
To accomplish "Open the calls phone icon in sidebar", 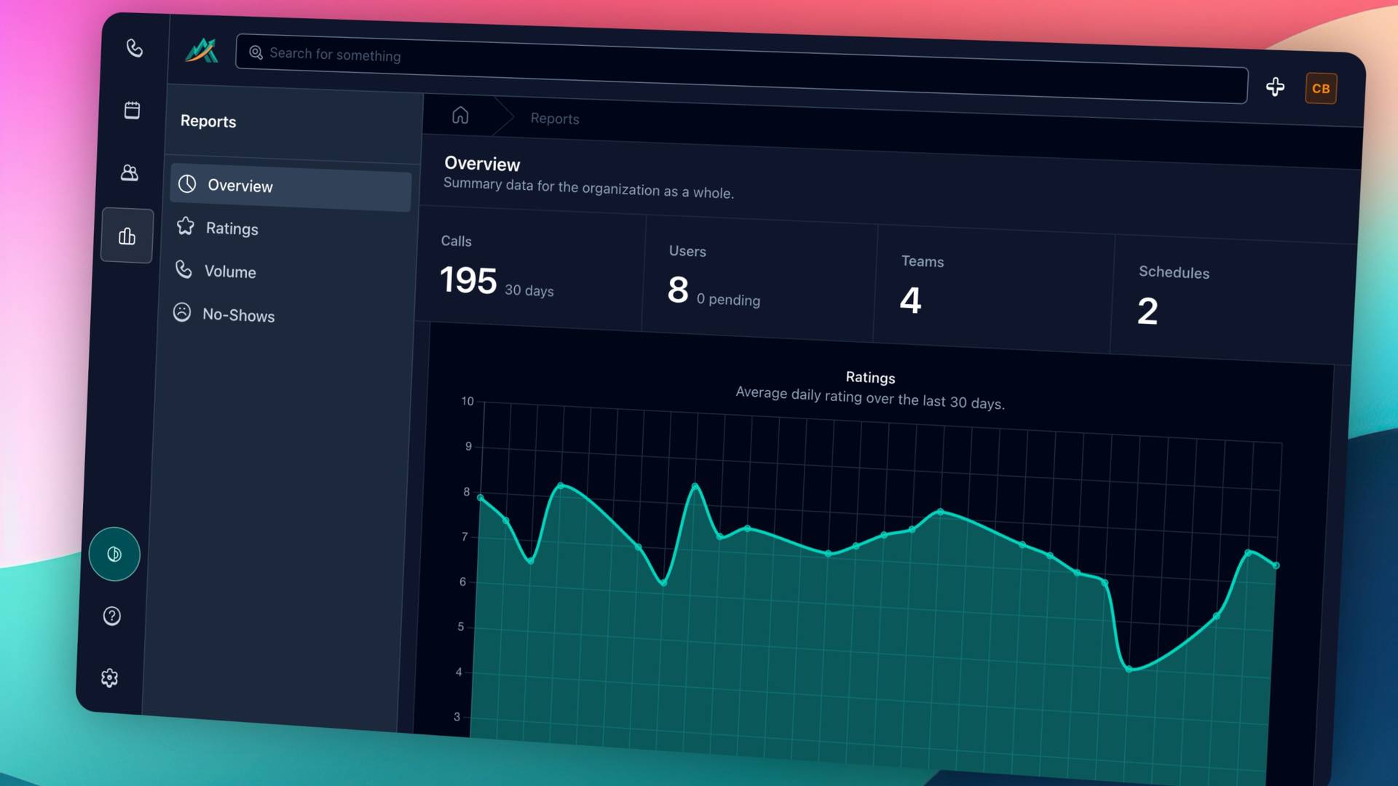I will coord(134,48).
